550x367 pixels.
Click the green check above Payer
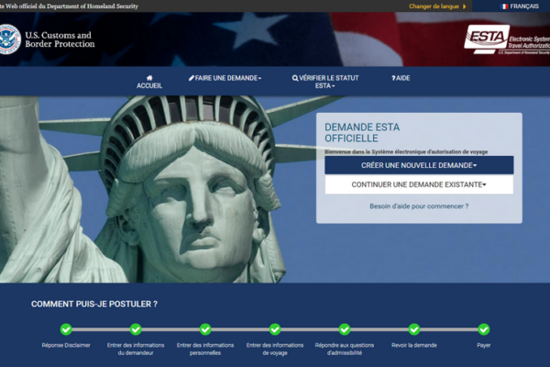click(484, 329)
